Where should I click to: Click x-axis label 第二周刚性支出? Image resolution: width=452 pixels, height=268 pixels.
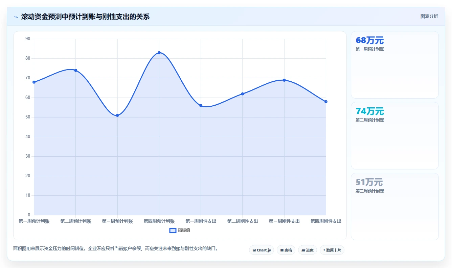tap(243, 221)
